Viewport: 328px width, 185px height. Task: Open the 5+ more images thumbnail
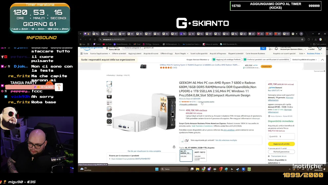(x=109, y=115)
